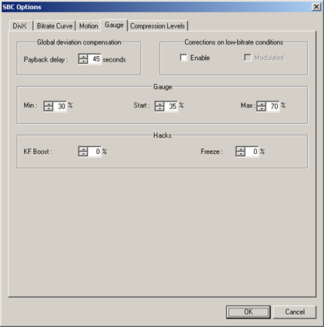The height and width of the screenshot is (327, 324).
Task: Increase Gauge Min percentage
Action: click(x=48, y=104)
